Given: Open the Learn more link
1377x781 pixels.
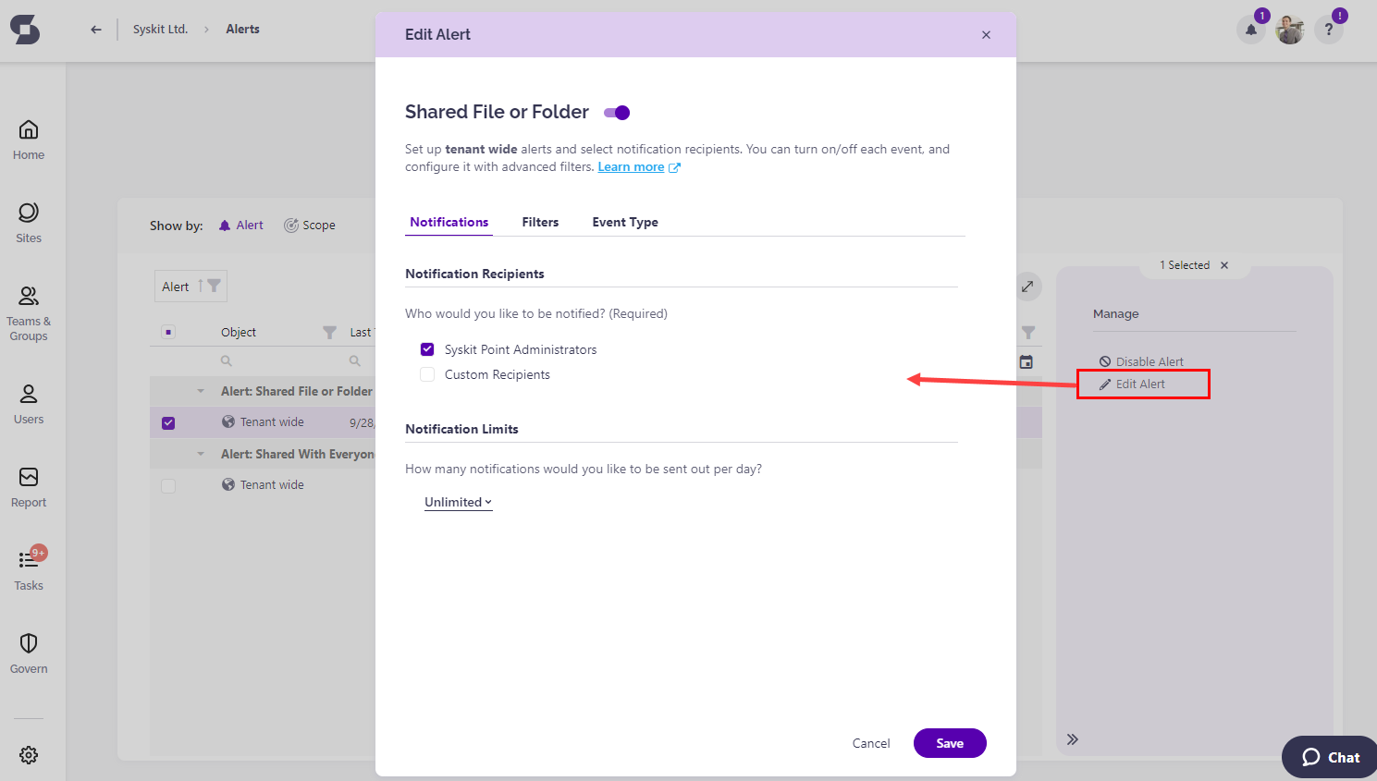Looking at the screenshot, I should pyautogui.click(x=631, y=167).
